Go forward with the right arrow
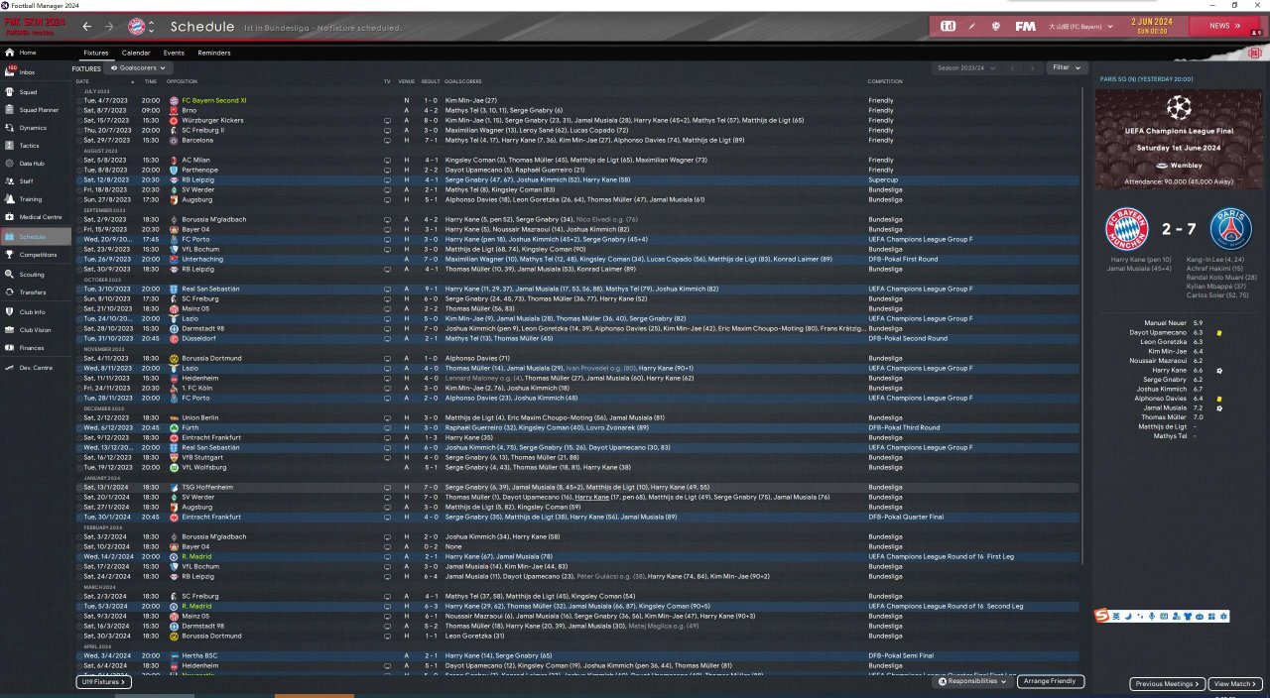The width and height of the screenshot is (1270, 698). [109, 26]
